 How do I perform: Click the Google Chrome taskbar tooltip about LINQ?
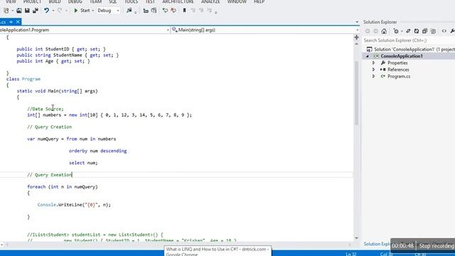click(x=218, y=251)
